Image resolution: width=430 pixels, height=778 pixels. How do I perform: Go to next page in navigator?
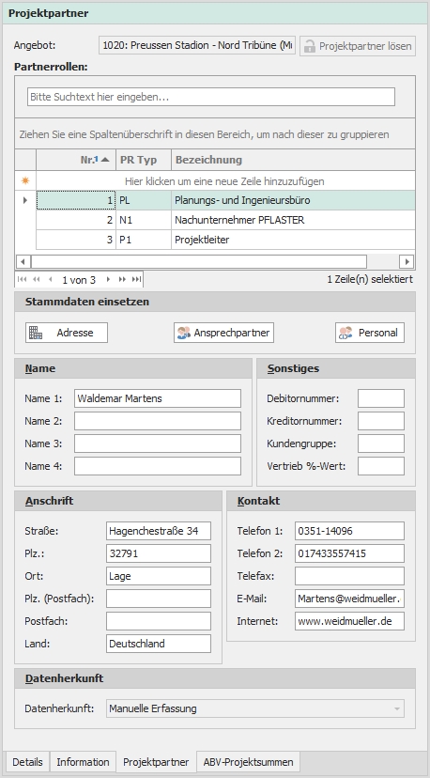pyautogui.click(x=122, y=279)
